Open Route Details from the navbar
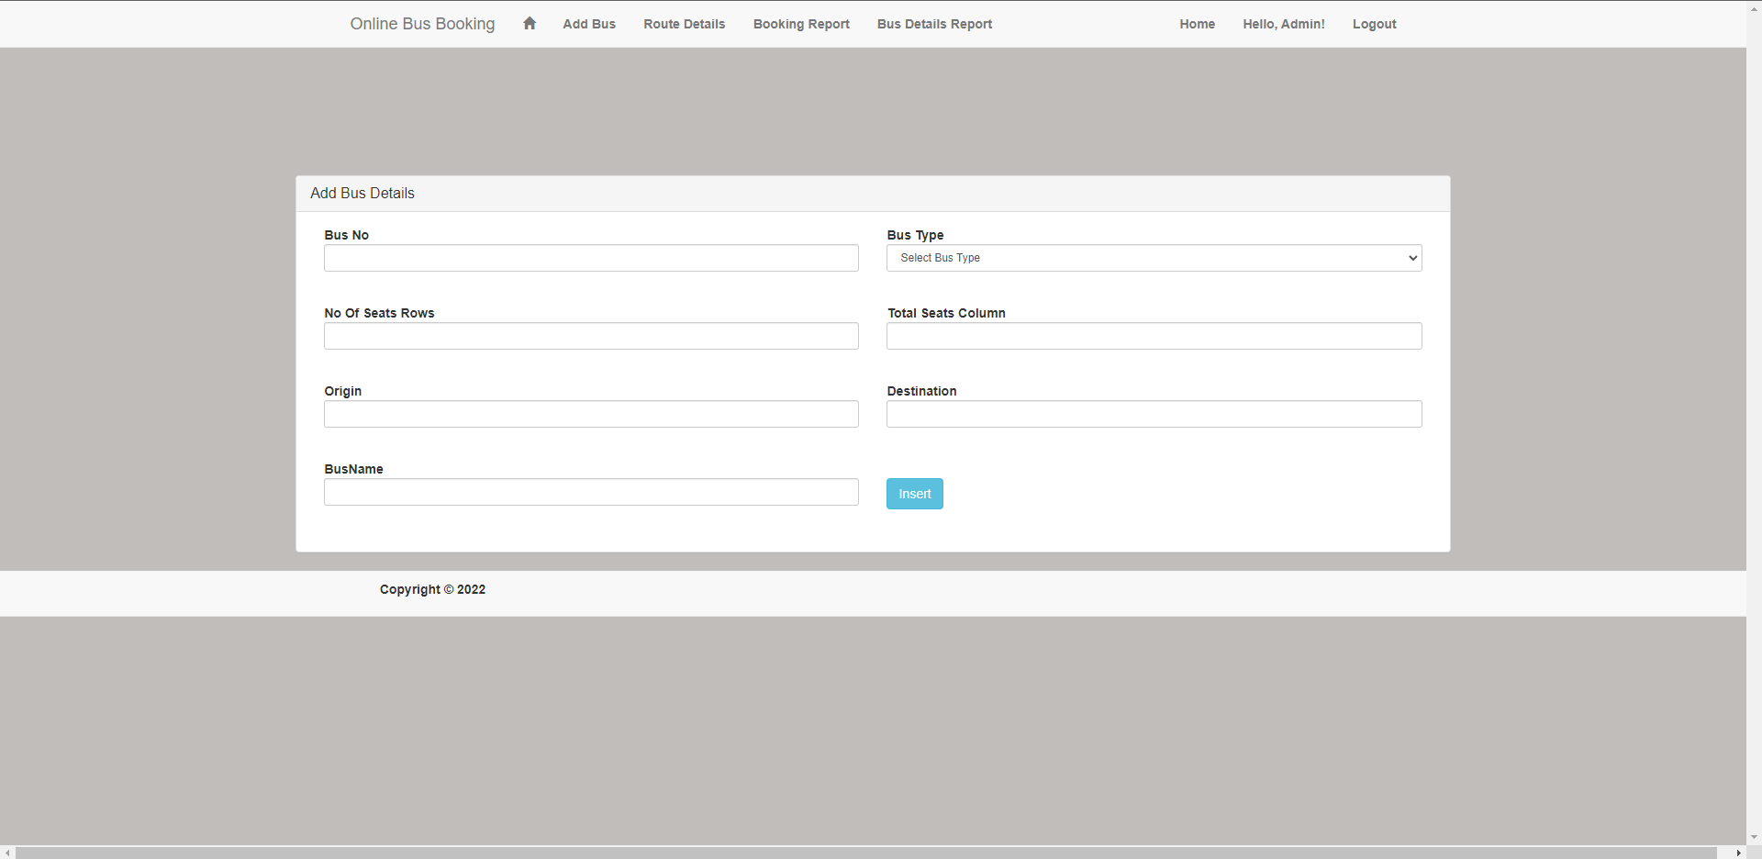 [685, 24]
